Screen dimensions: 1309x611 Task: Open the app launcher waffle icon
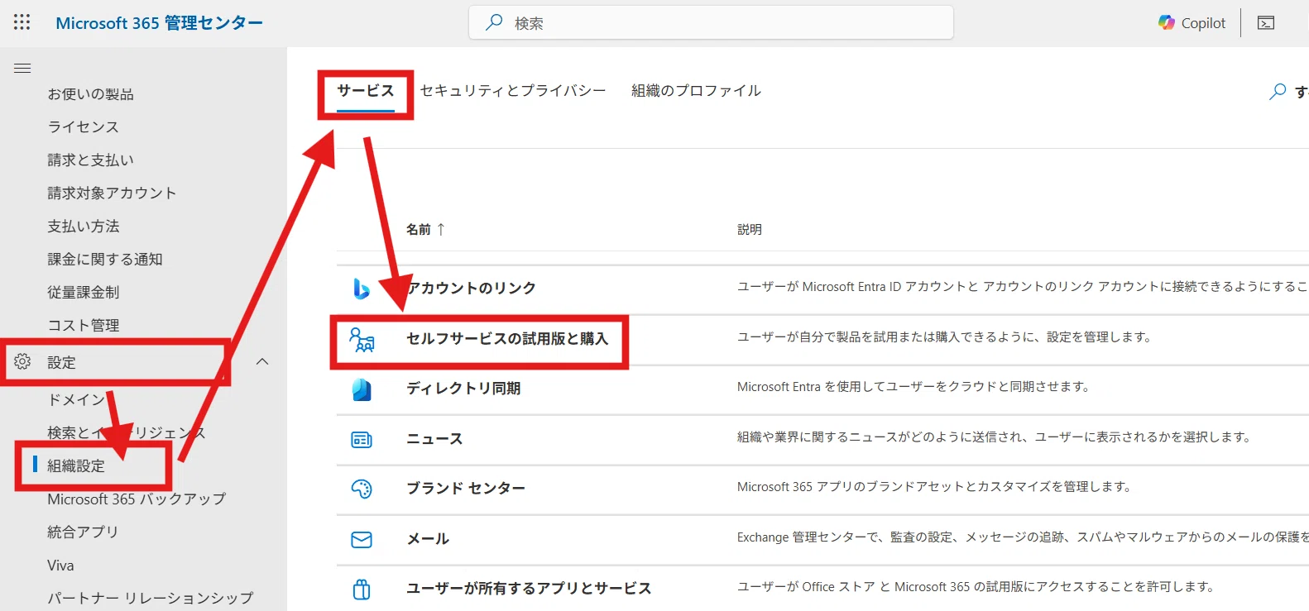[22, 22]
